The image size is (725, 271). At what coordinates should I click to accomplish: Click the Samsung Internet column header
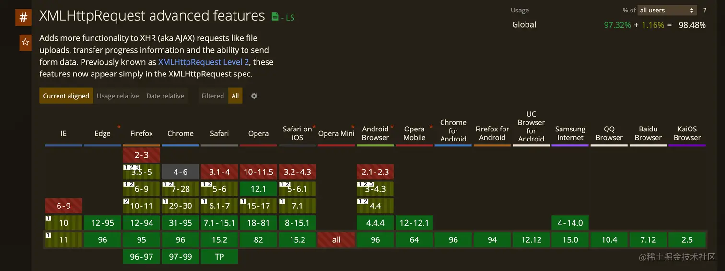pyautogui.click(x=570, y=133)
